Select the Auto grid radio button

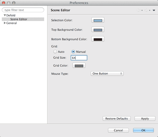click(x=55, y=52)
